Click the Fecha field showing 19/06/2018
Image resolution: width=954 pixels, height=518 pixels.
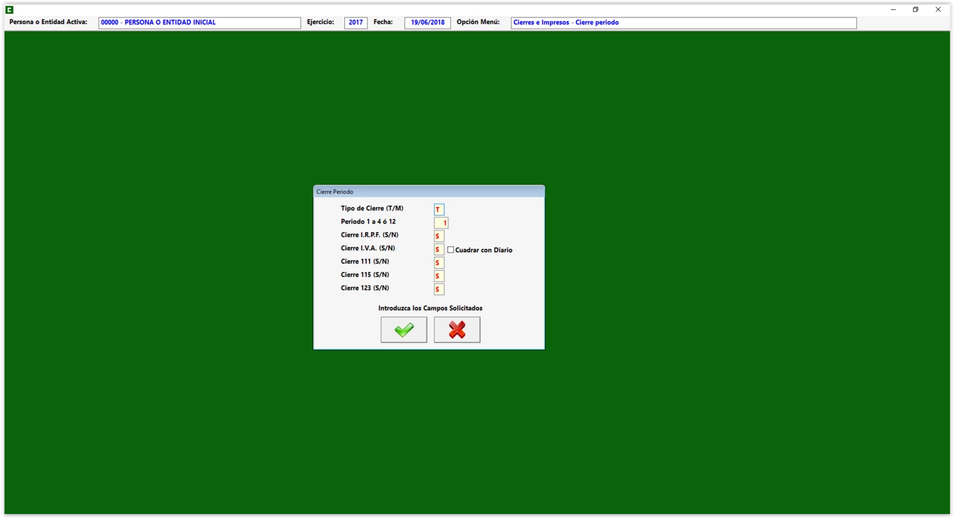tap(427, 23)
